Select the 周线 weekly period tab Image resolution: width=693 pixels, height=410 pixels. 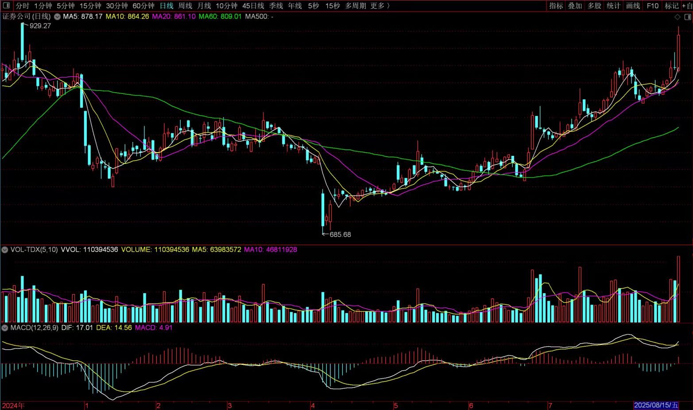185,6
